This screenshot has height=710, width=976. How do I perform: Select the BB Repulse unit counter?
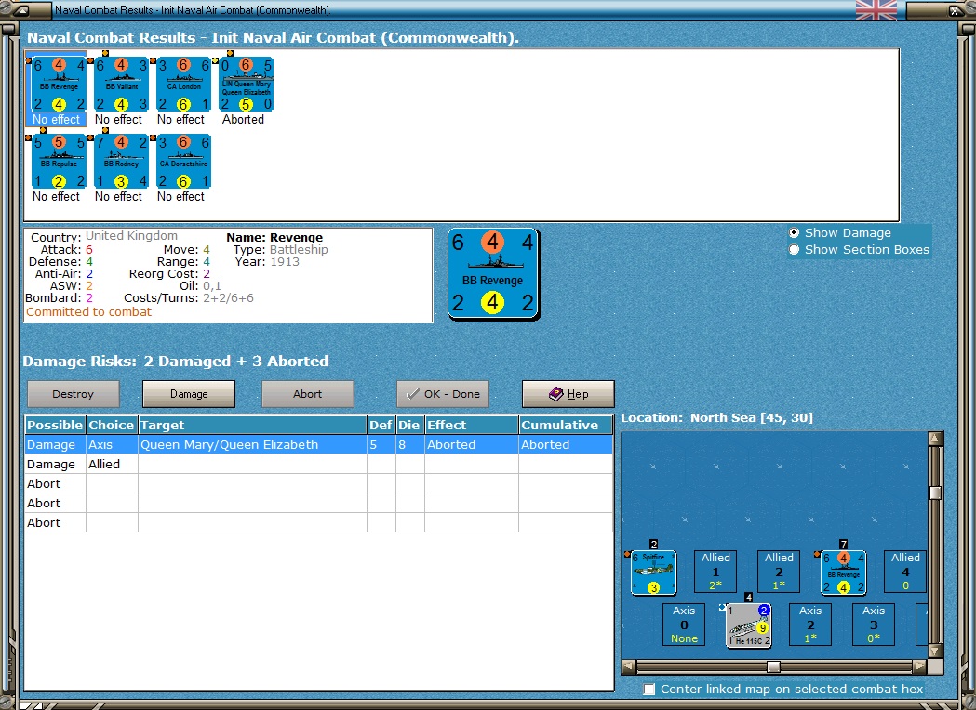pos(60,161)
